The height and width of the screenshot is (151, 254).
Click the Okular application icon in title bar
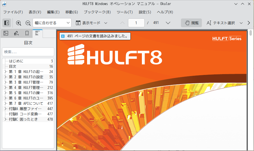pos(4,4)
